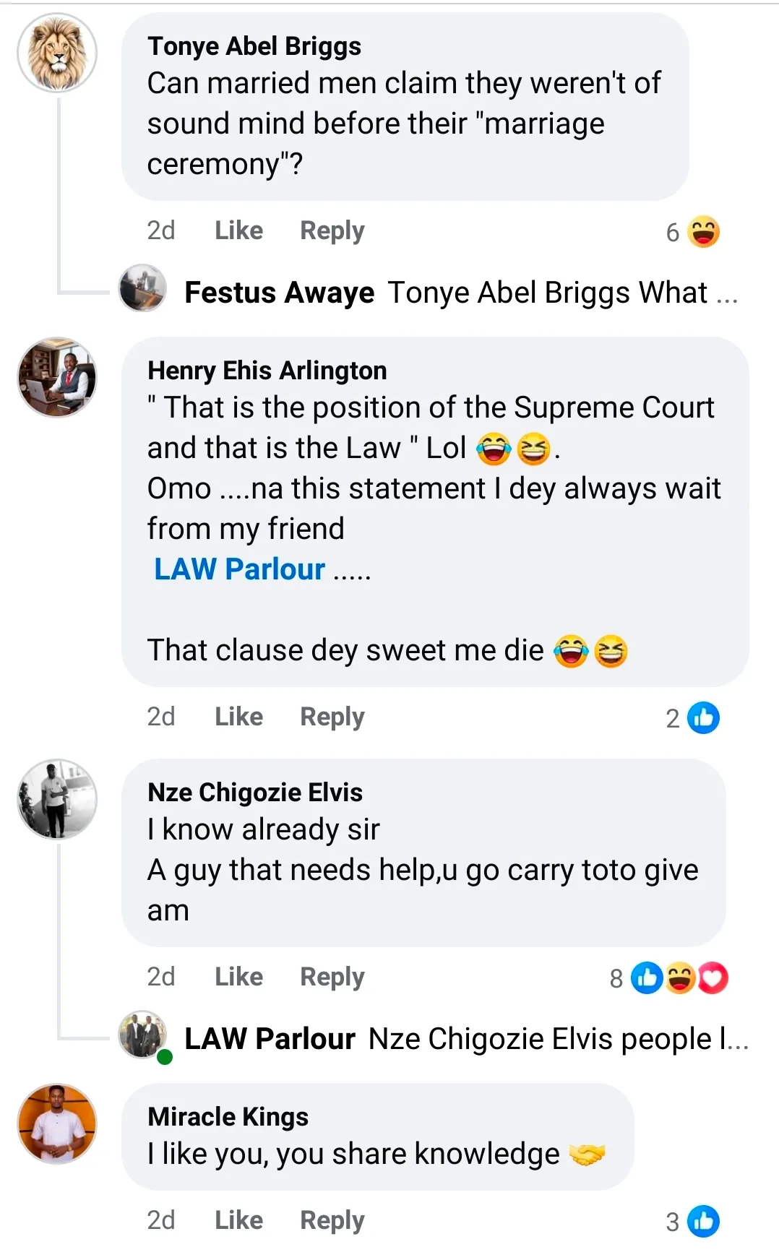Open Nze Chigozie Elvis profile photo
This screenshot has width=779, height=1260.
pos(57,799)
